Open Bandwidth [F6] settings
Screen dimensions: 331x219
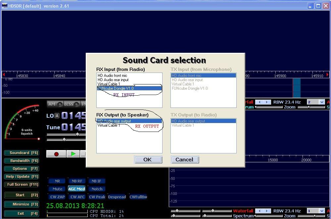click(21, 161)
